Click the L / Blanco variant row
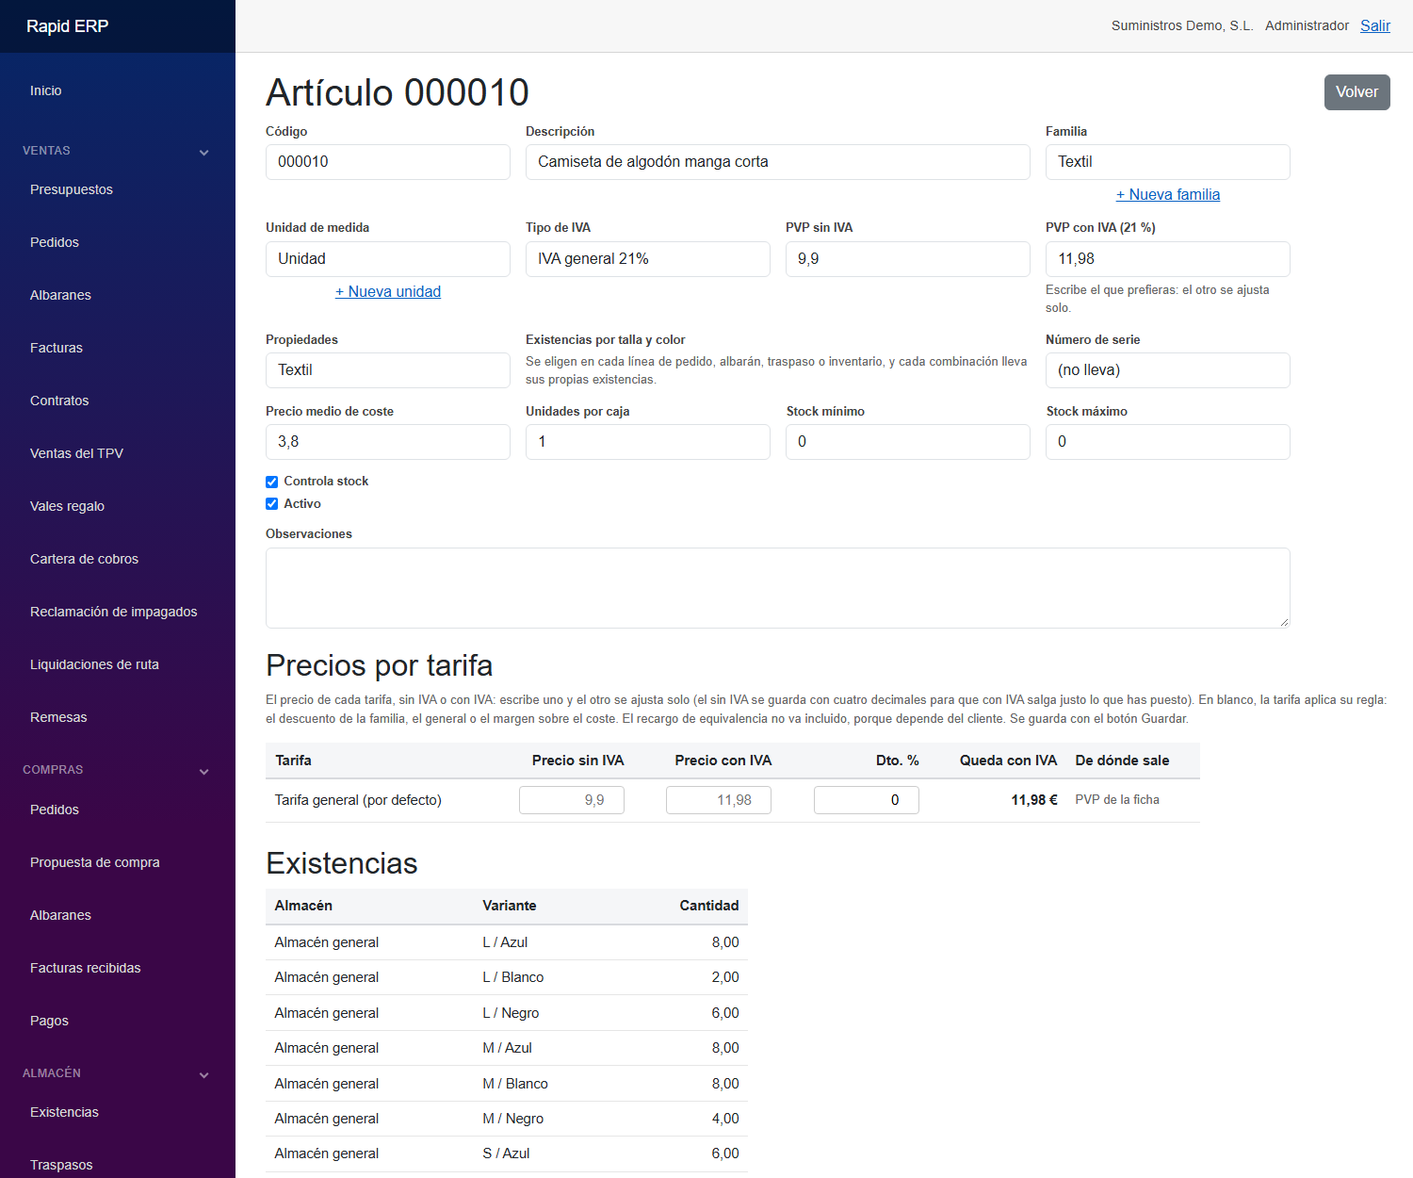 pos(506,977)
